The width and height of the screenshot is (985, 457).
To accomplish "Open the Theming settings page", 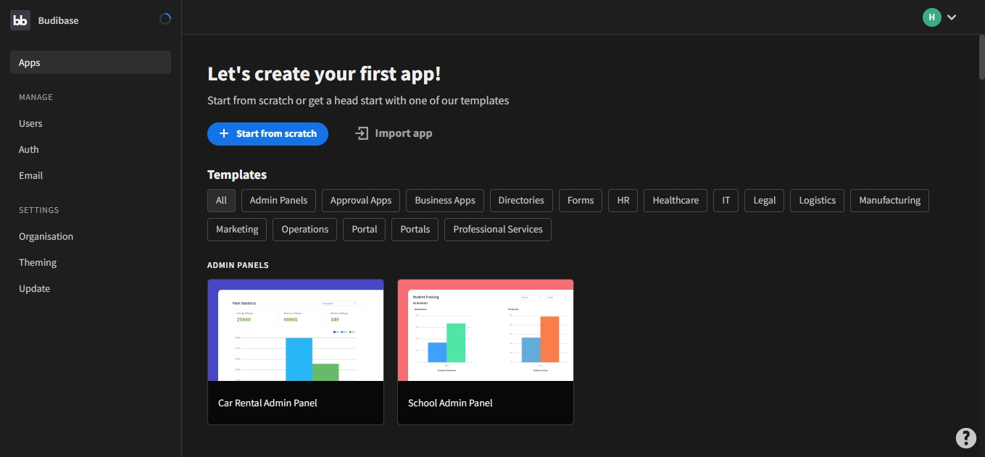I will pyautogui.click(x=38, y=262).
